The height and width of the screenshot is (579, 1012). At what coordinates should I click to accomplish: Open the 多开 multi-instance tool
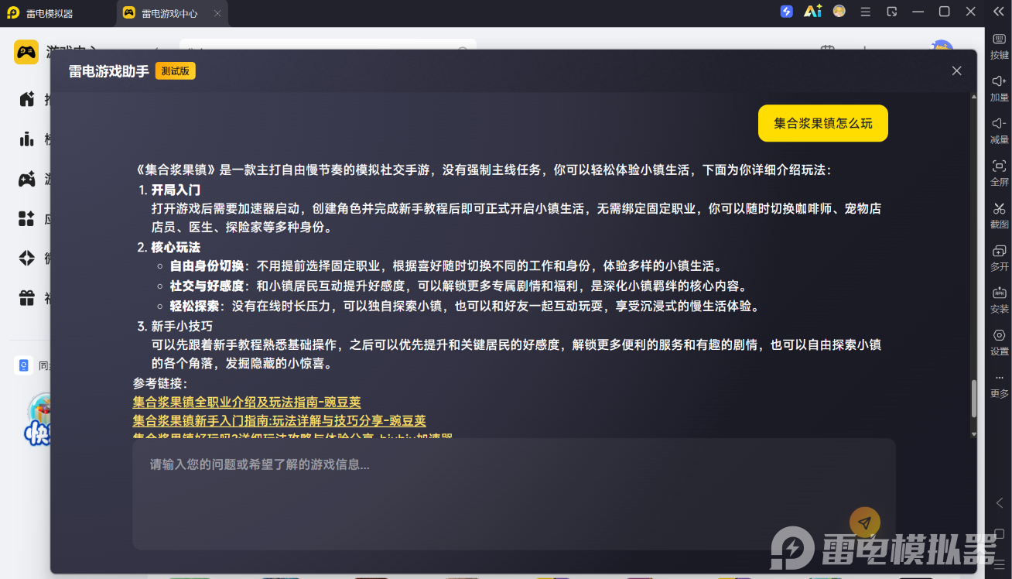(x=999, y=258)
